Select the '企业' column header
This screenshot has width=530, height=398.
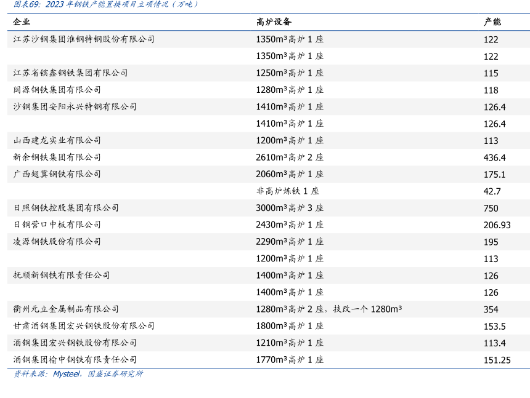(x=22, y=22)
